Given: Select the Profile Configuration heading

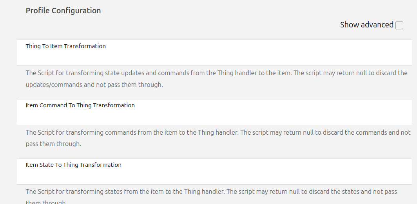Looking at the screenshot, I should tap(63, 11).
